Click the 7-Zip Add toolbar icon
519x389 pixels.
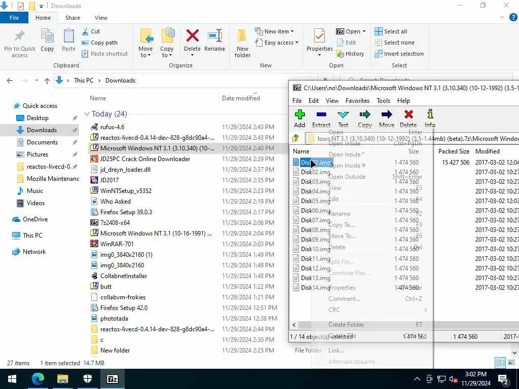tap(300, 114)
